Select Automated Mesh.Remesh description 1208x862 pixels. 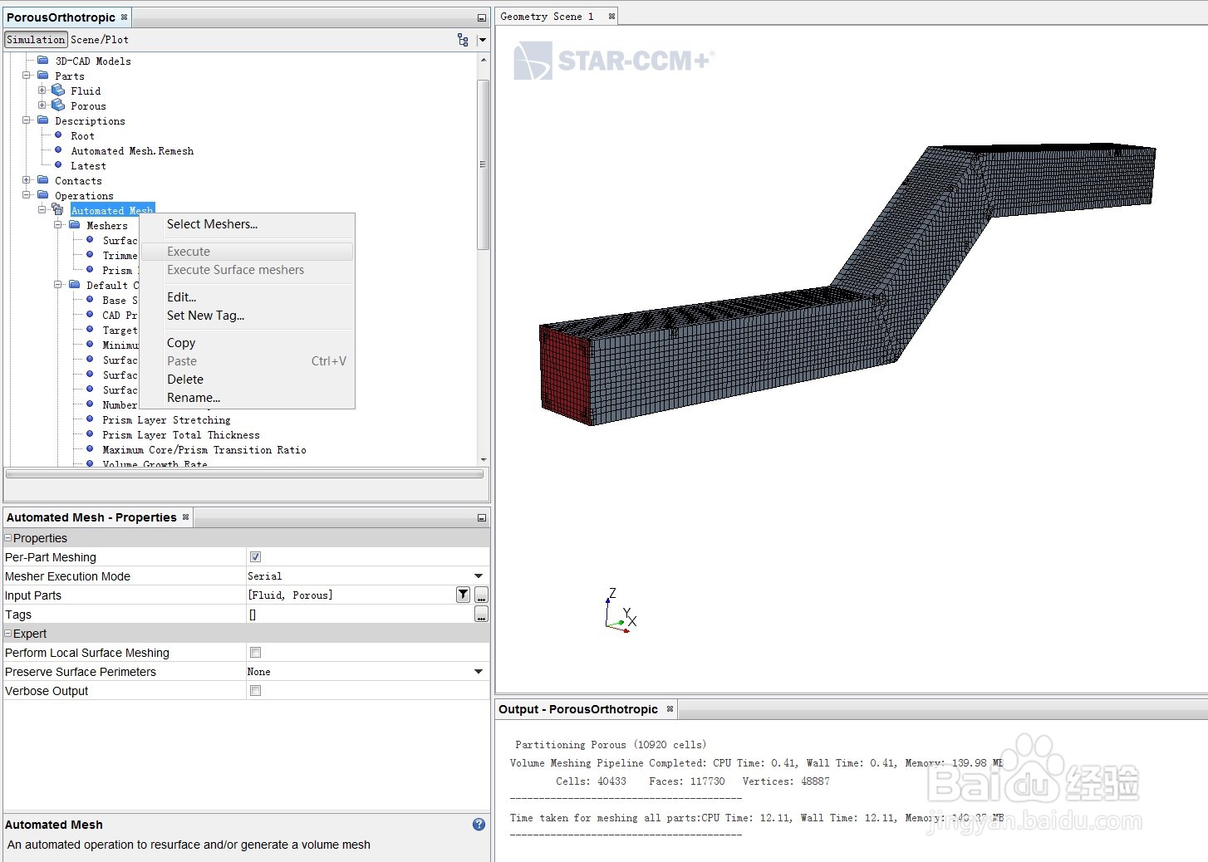coord(132,151)
